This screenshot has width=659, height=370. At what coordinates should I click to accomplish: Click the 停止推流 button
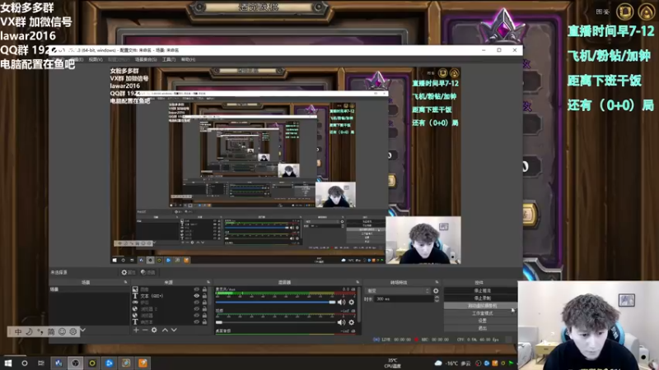(481, 290)
